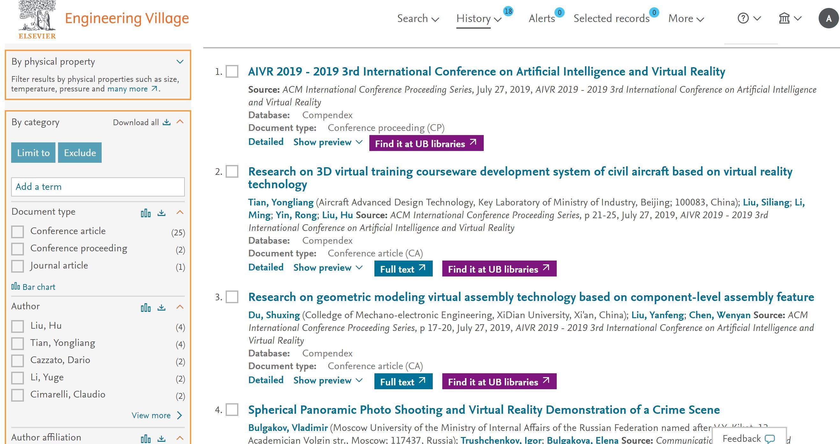Collapse the Document type facet
This screenshot has width=840, height=444.
pos(180,212)
